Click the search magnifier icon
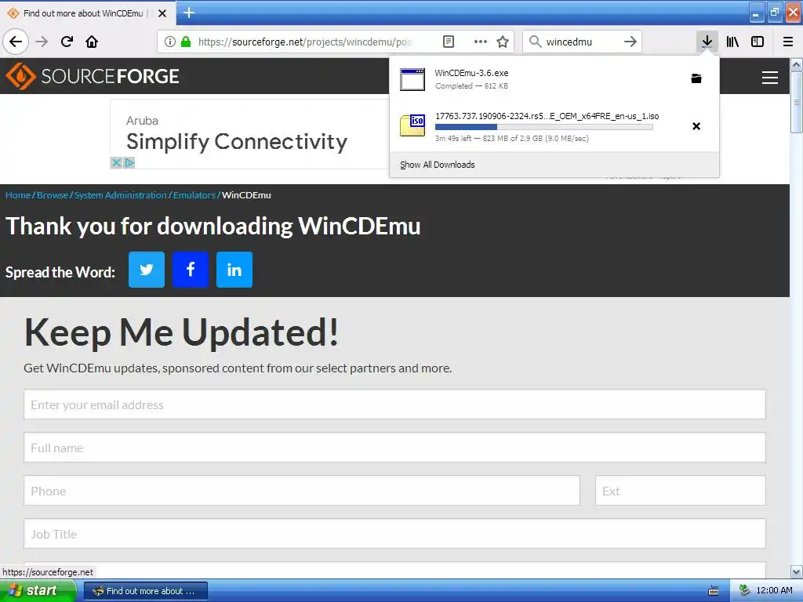This screenshot has width=803, height=602. (535, 42)
